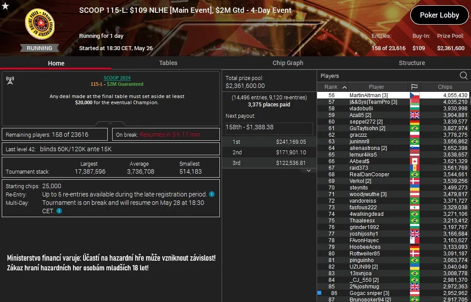
Task: Follow the SCOOP 2024 link
Action: coord(117,78)
